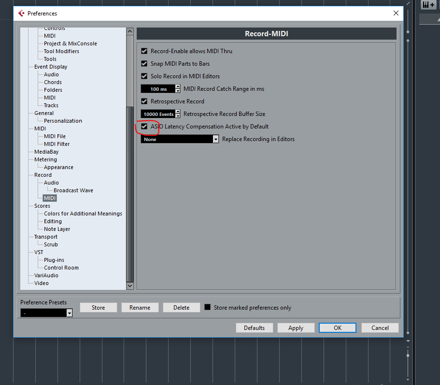Select Scrub under Transport
This screenshot has height=385, width=440.
click(51, 244)
